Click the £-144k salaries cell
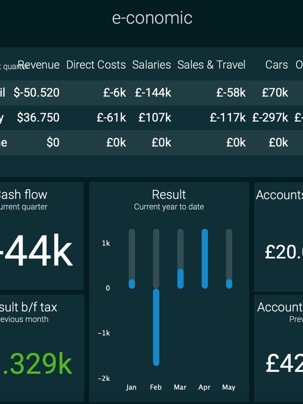Screen dimensions: 303x404 coord(153,92)
